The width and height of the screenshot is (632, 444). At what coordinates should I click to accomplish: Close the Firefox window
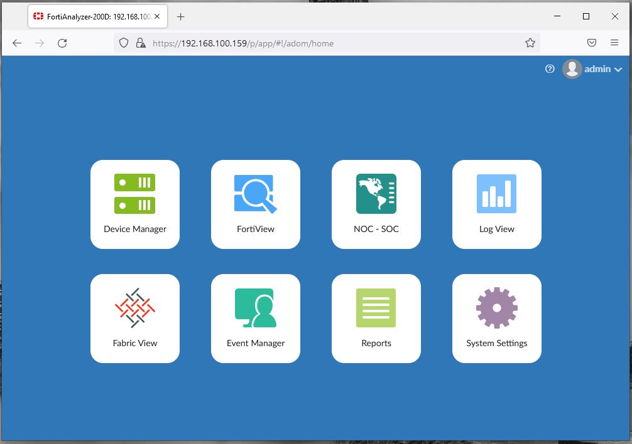tap(614, 16)
